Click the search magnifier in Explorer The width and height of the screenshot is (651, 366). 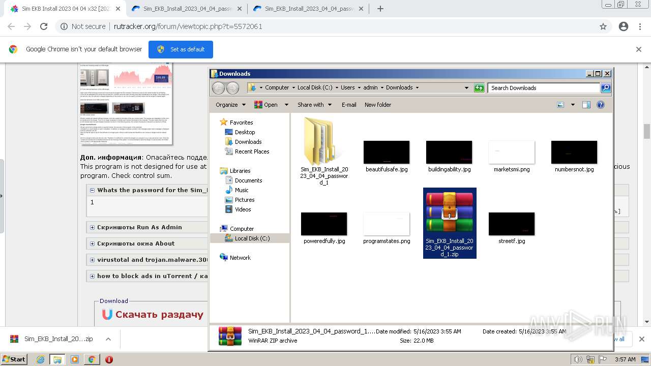(x=606, y=88)
